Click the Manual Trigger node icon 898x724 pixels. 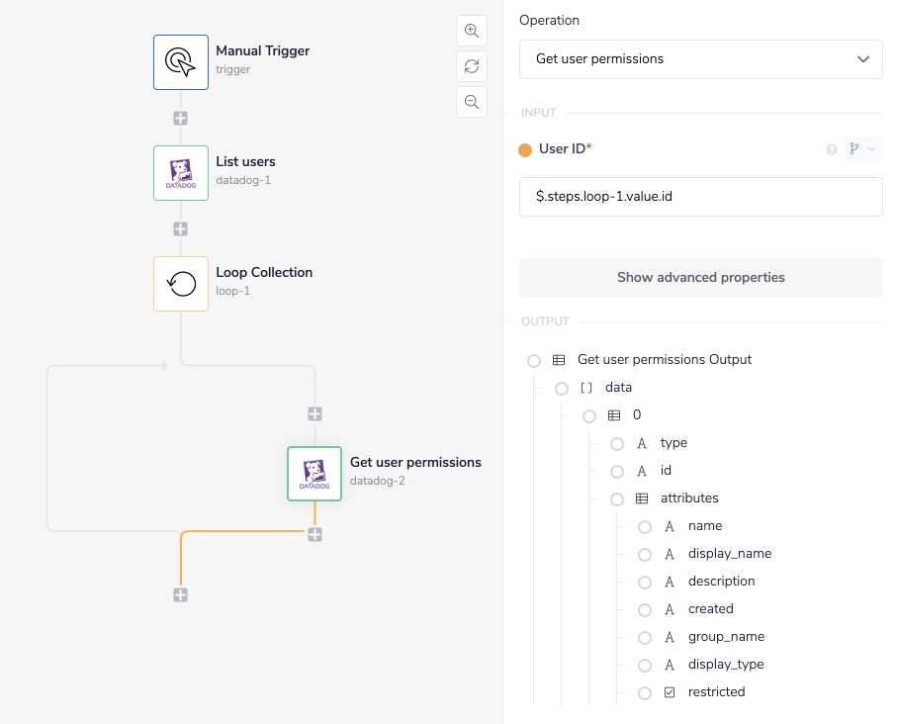(181, 62)
